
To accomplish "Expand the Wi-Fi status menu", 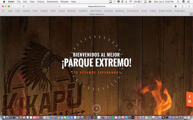I will click(130, 2).
